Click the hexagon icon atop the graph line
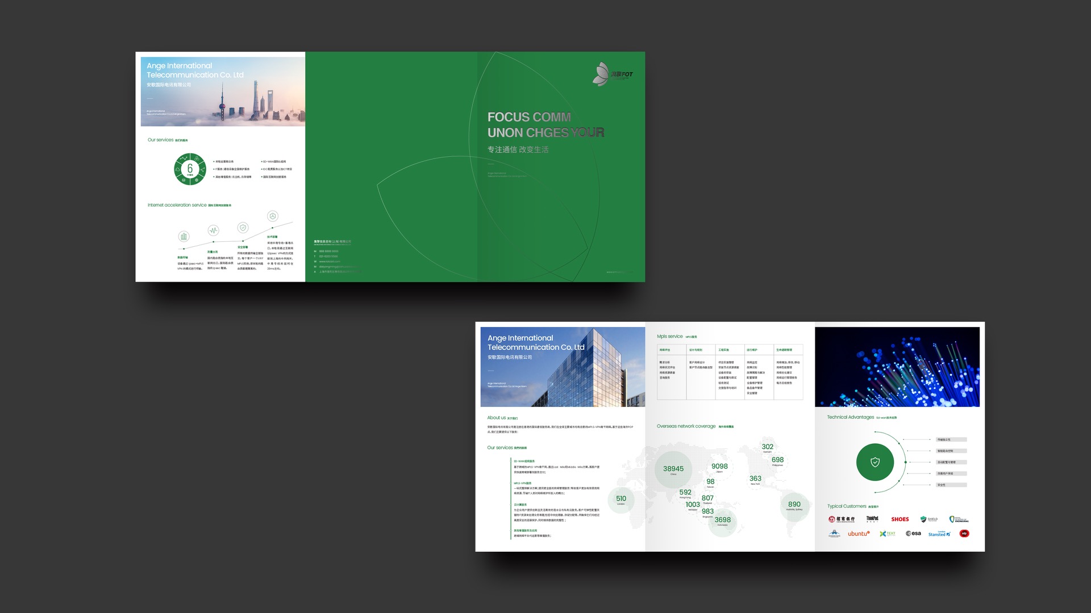The image size is (1091, 613). tap(273, 216)
